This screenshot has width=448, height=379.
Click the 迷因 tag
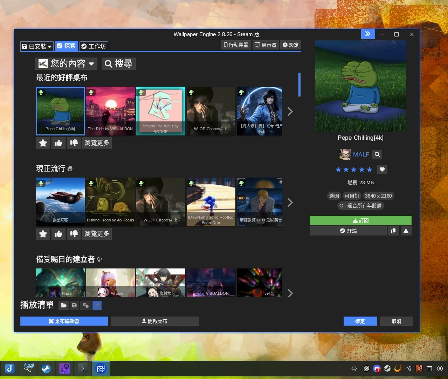tap(334, 196)
